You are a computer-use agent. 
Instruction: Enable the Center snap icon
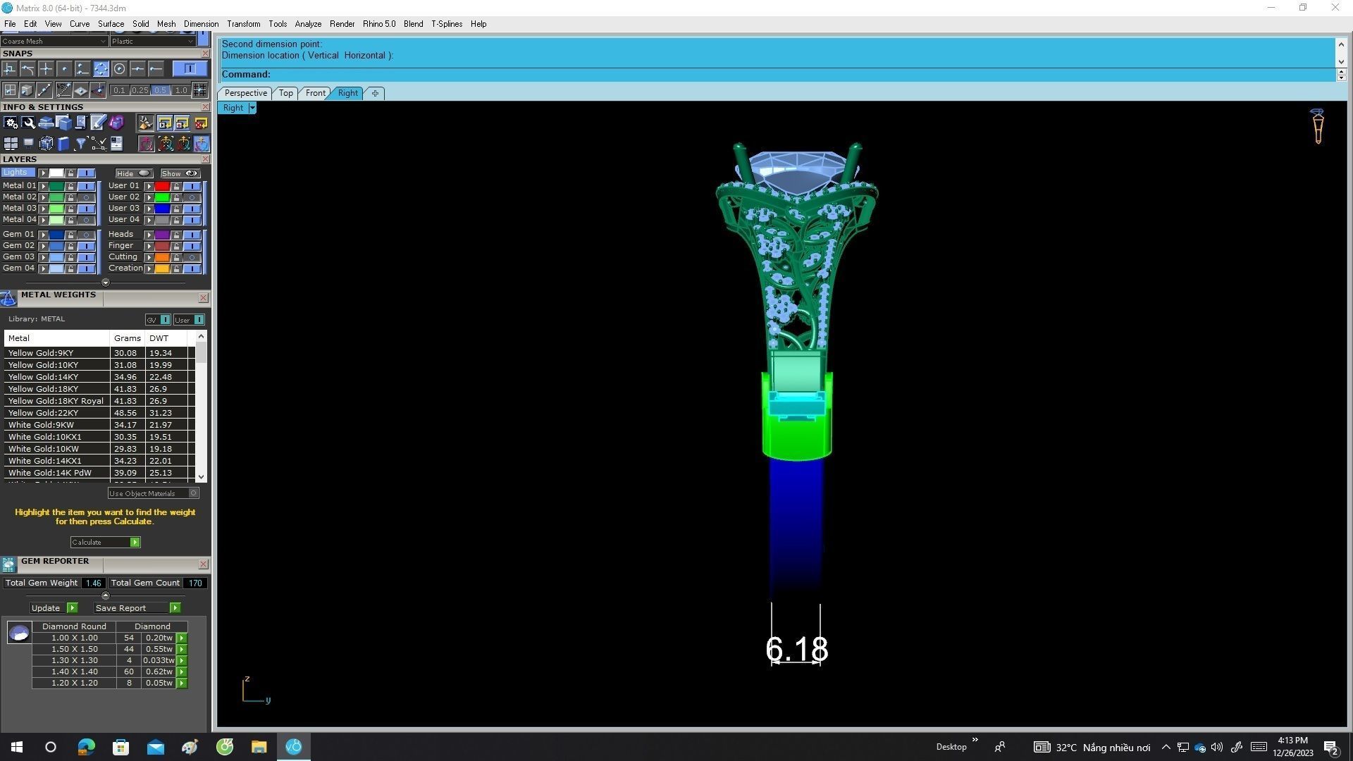click(119, 69)
